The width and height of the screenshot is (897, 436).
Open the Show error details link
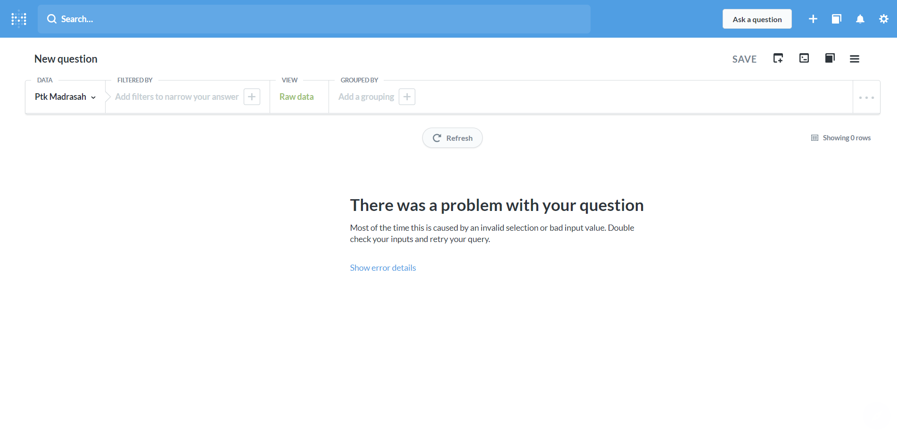click(x=383, y=267)
